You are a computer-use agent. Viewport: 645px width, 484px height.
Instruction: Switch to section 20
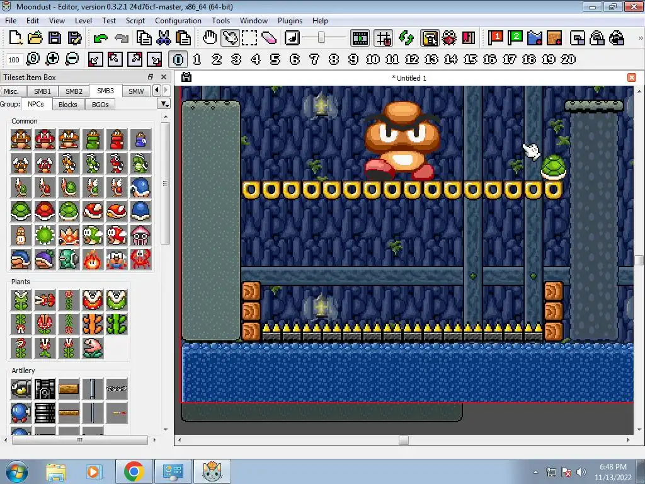click(568, 59)
